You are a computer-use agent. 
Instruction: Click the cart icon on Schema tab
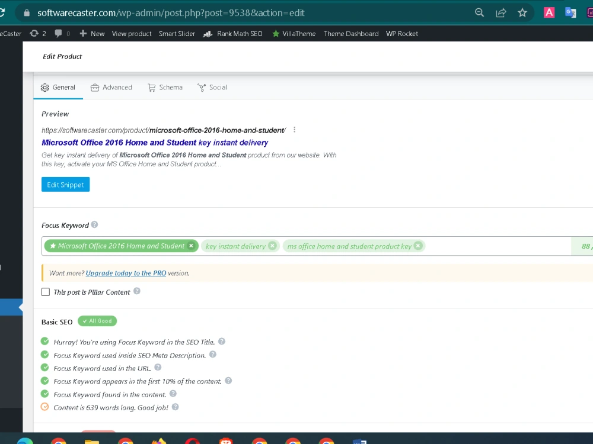[152, 88]
